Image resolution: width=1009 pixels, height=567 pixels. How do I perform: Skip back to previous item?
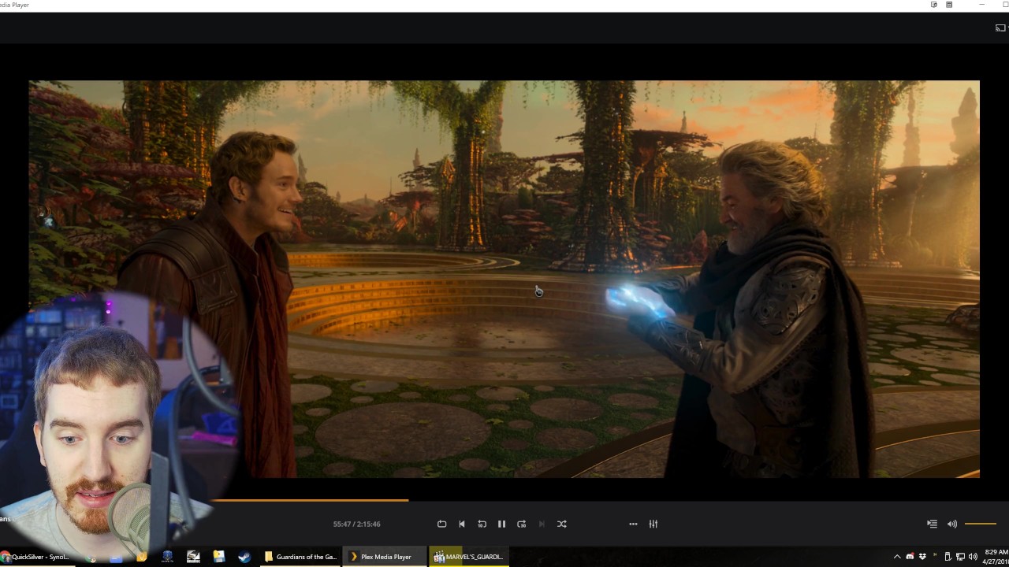(462, 524)
